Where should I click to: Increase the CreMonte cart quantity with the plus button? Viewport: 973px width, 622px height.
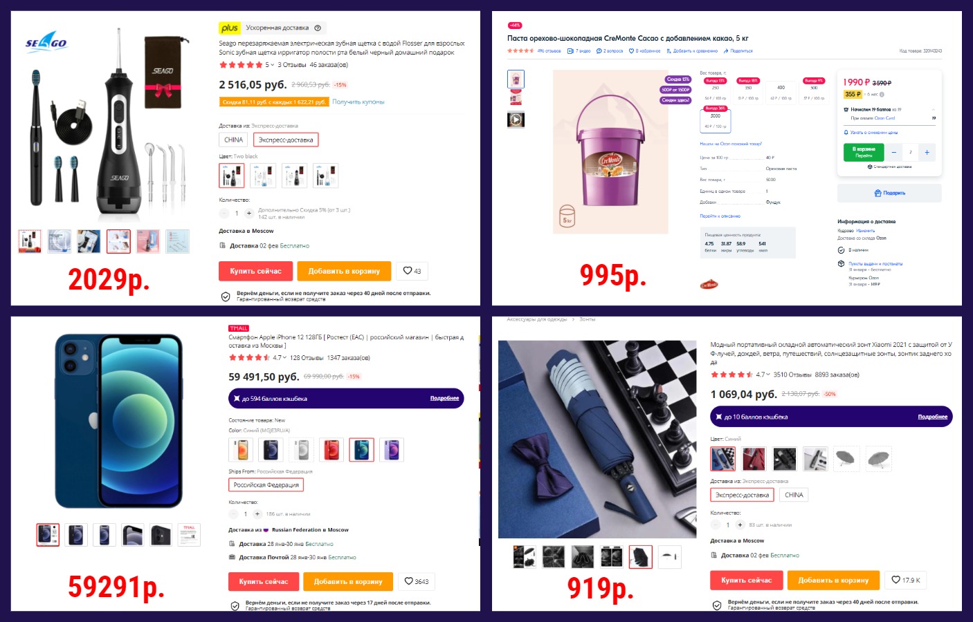[927, 152]
